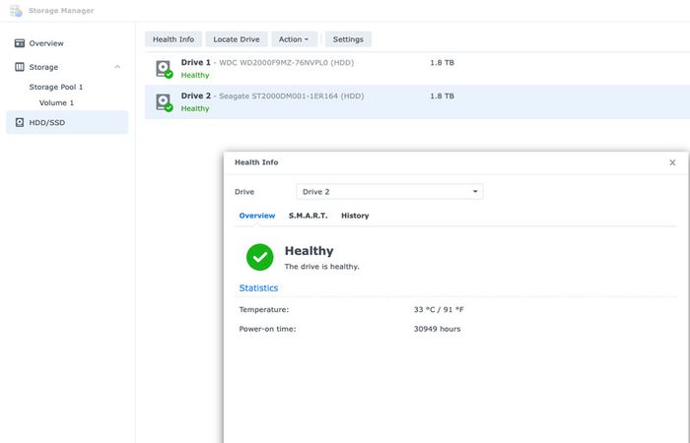The height and width of the screenshot is (443, 690).
Task: Click the Power-on time label
Action: 267,329
